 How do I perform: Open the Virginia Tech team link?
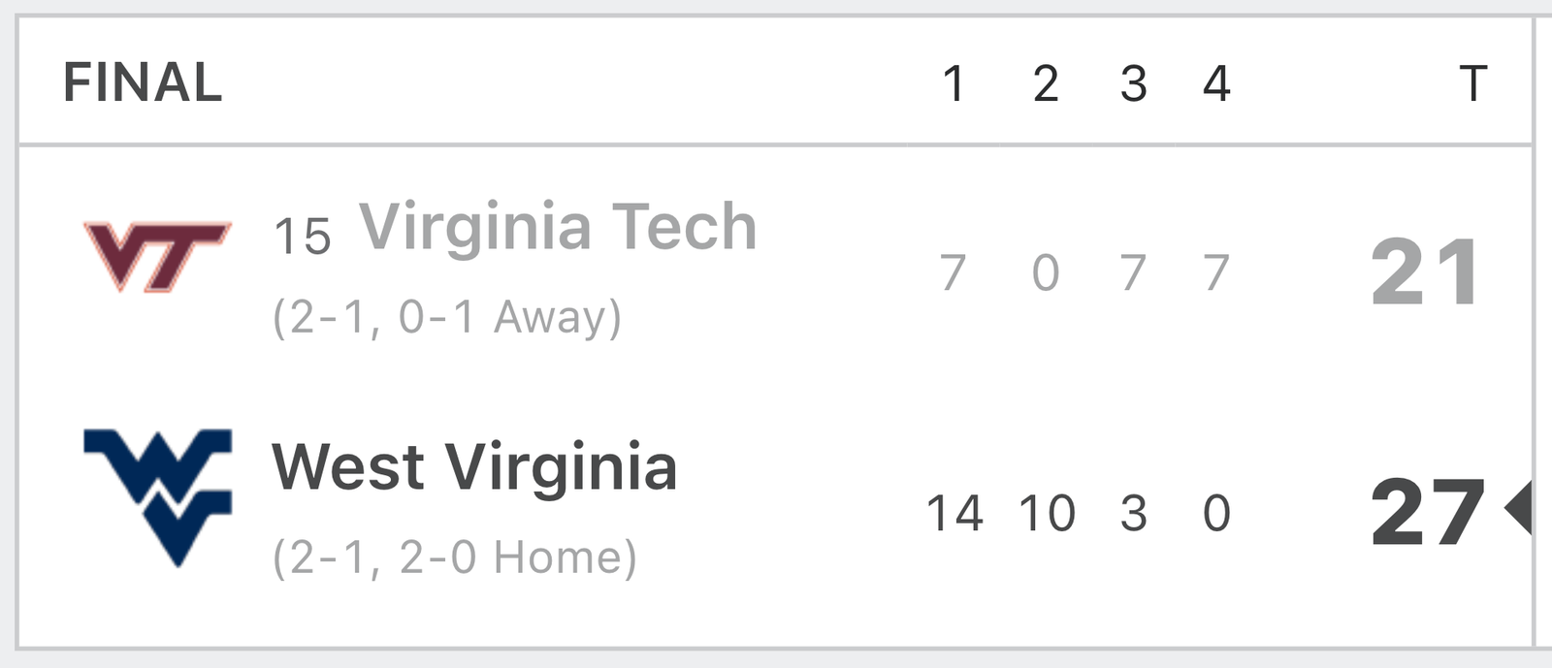558,227
